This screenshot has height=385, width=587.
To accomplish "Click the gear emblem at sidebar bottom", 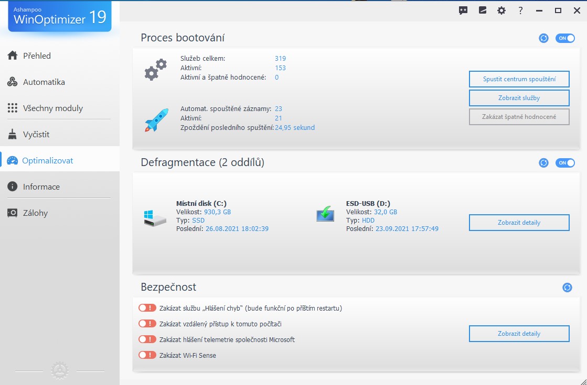I will tap(60, 371).
